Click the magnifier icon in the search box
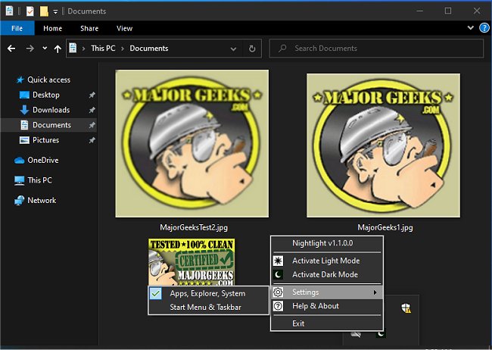 click(x=282, y=48)
